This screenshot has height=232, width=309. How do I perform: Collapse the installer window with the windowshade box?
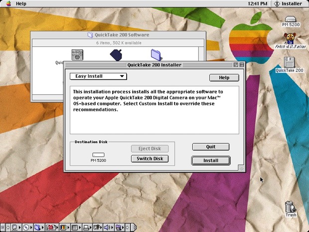[x=242, y=65]
